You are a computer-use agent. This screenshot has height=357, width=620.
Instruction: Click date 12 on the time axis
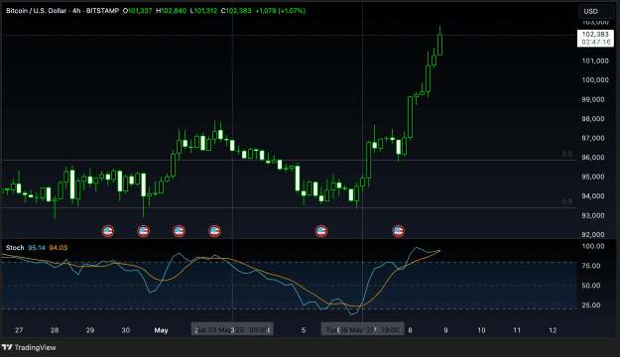[x=553, y=330]
